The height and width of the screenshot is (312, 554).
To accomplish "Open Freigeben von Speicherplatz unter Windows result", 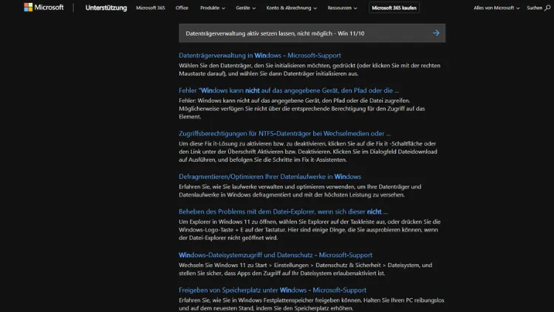I will click(273, 290).
